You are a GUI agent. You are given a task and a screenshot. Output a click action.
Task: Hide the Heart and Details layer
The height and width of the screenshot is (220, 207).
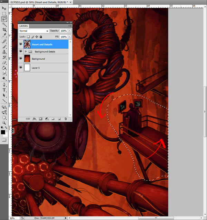pos(21,44)
